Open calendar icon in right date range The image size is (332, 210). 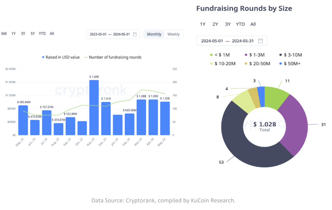tap(260, 41)
